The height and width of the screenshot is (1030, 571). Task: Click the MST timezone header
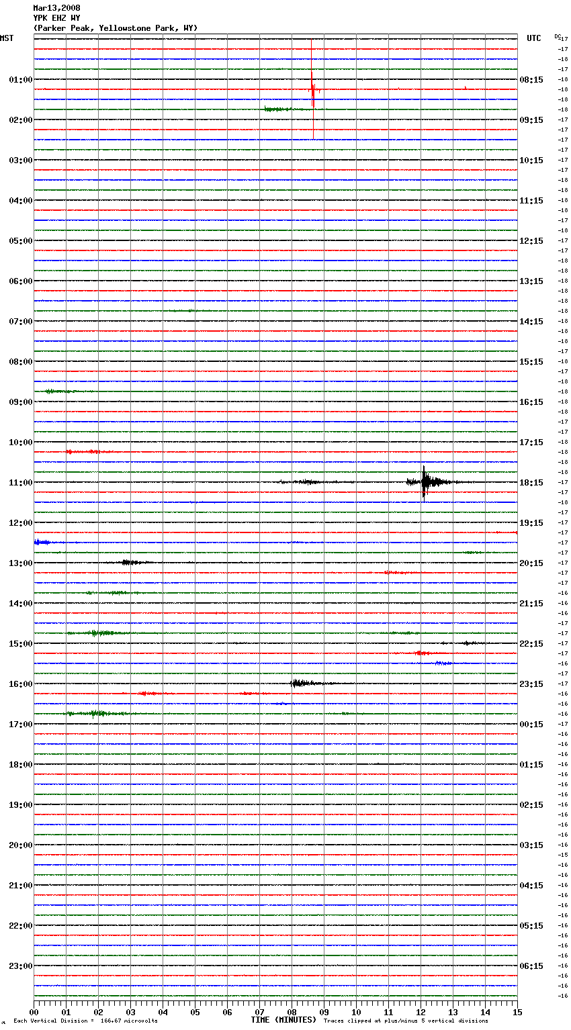click(x=7, y=38)
